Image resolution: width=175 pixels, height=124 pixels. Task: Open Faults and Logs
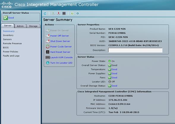coord(11,56)
